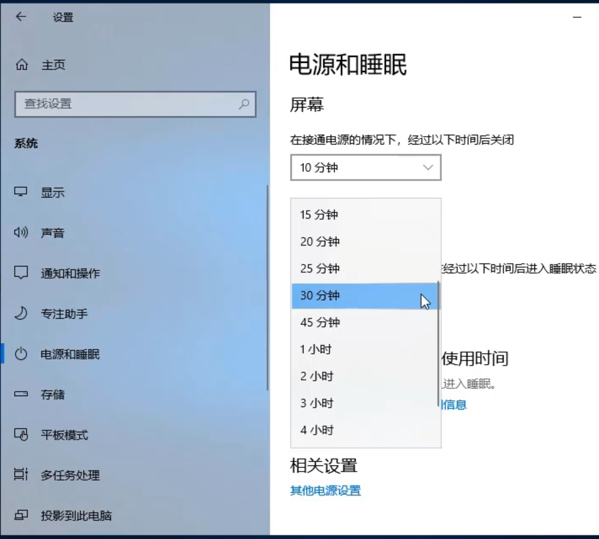Click the 主页 home icon
This screenshot has height=539, width=599.
[x=21, y=65]
